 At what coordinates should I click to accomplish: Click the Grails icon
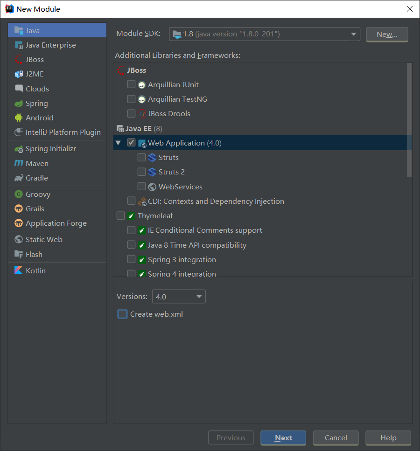19,208
